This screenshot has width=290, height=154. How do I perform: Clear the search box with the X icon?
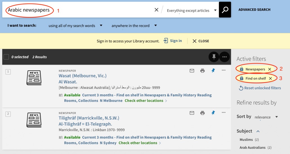[156, 10]
